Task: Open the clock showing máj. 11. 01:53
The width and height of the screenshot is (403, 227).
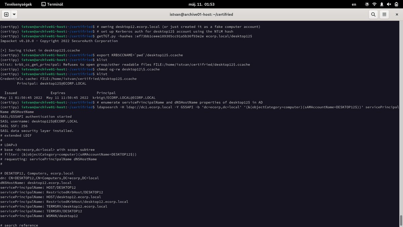Action: [x=201, y=4]
